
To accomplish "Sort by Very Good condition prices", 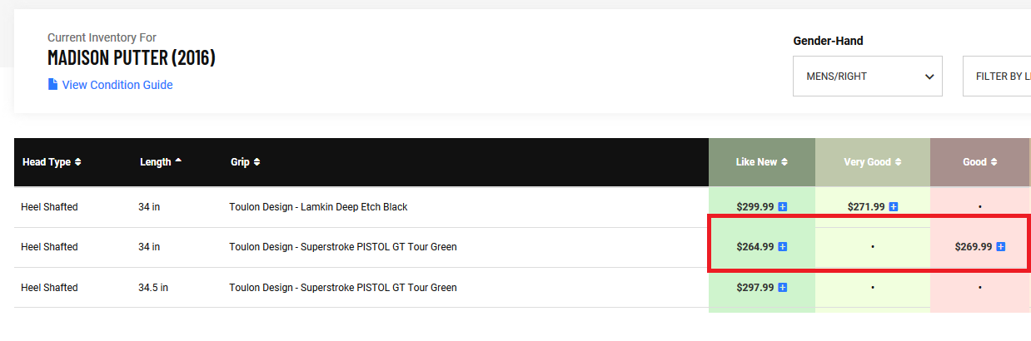I will 872,162.
